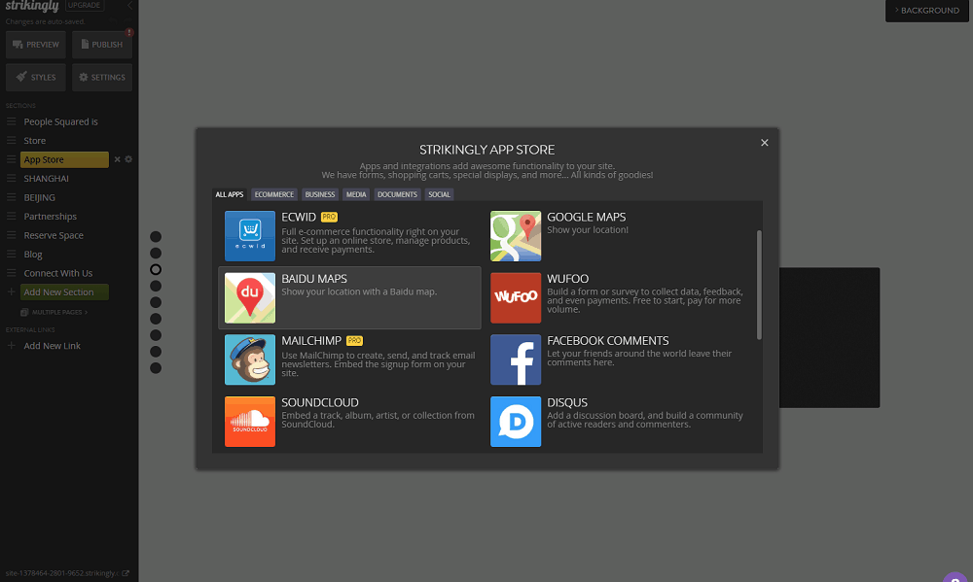The image size is (973, 582).
Task: Select the fourth section navigation dot
Action: coord(156,286)
